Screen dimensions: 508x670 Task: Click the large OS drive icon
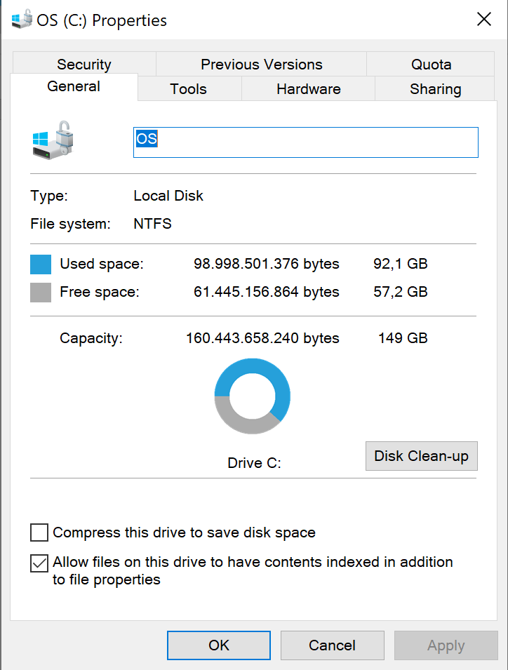click(53, 140)
